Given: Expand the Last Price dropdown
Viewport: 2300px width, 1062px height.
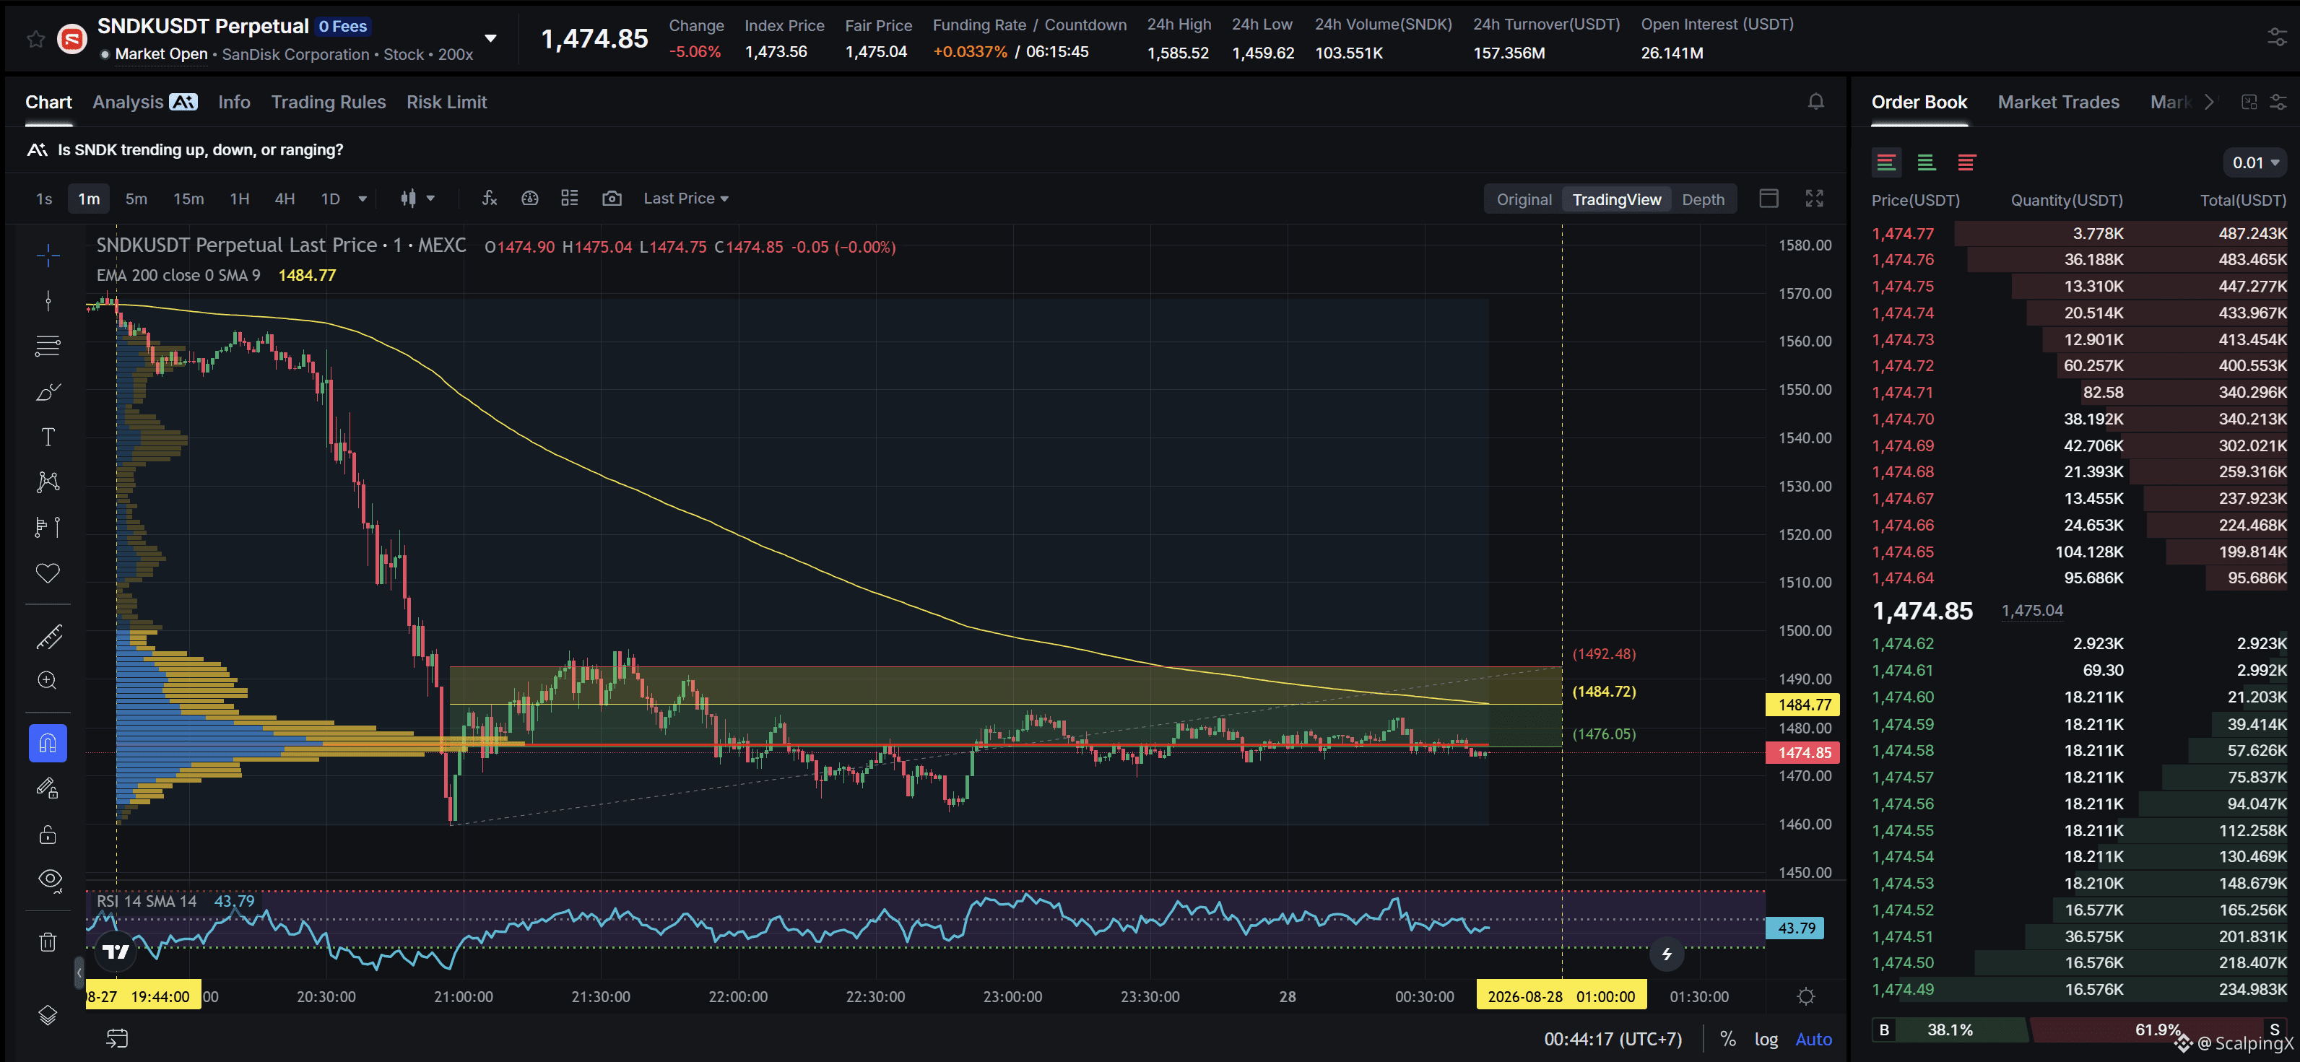Looking at the screenshot, I should (x=686, y=198).
